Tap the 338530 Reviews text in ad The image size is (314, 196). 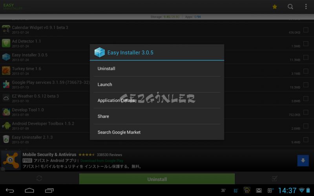[110, 155]
